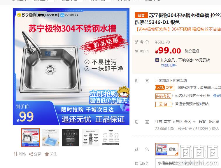
Task: Select the fourth thumbnail showing drain parts
Action: 91,138
